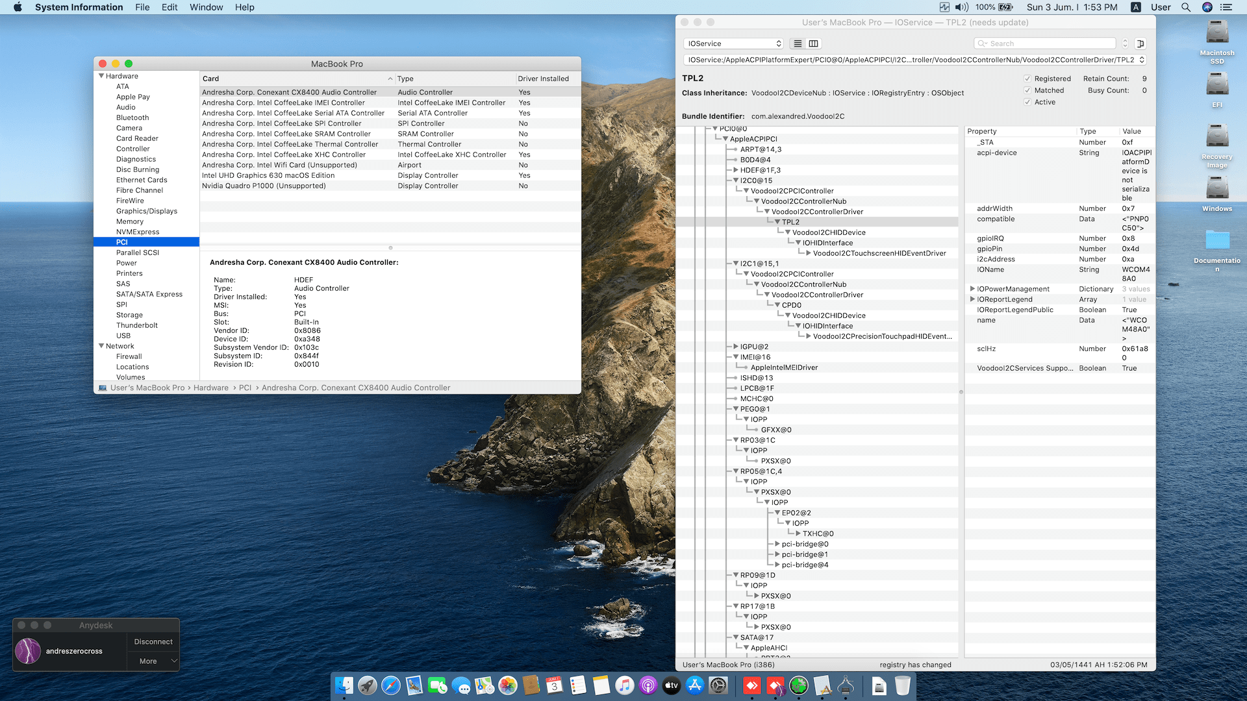Click Disconnect in Anydesk panel
The height and width of the screenshot is (701, 1247).
[x=153, y=641]
